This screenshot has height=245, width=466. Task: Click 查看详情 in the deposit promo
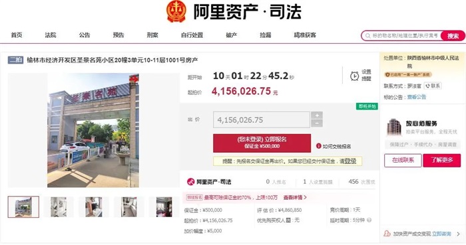(295, 197)
